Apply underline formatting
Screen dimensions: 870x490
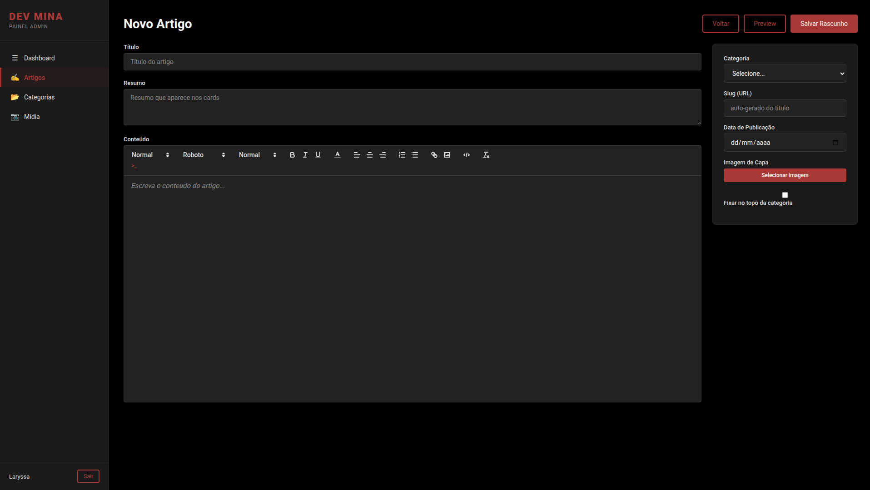pyautogui.click(x=318, y=155)
